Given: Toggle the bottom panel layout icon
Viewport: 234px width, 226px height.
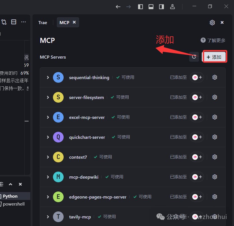Looking at the screenshot, I should (x=151, y=7).
